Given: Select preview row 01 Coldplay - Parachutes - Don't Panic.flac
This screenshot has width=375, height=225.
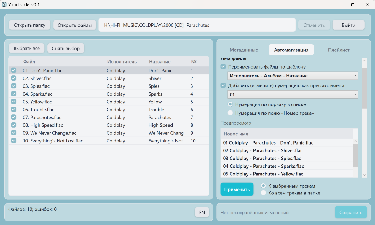Looking at the screenshot, I should 287,142.
